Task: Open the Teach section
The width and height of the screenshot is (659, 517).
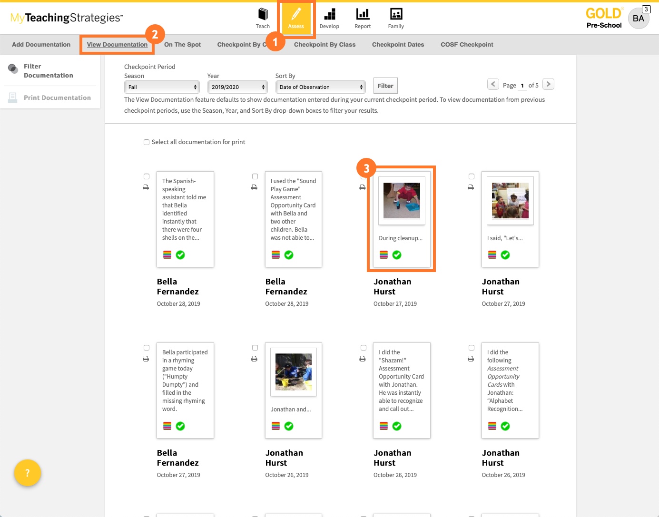Action: [262, 18]
